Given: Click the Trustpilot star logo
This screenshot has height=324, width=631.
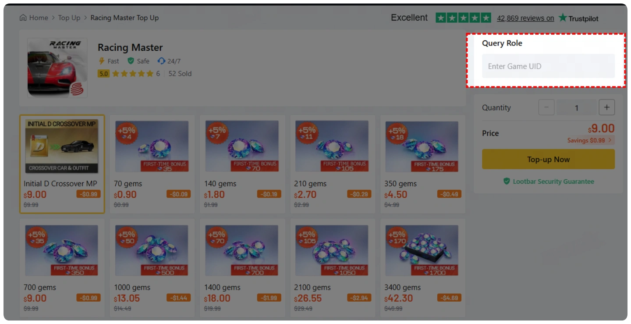Looking at the screenshot, I should point(563,18).
